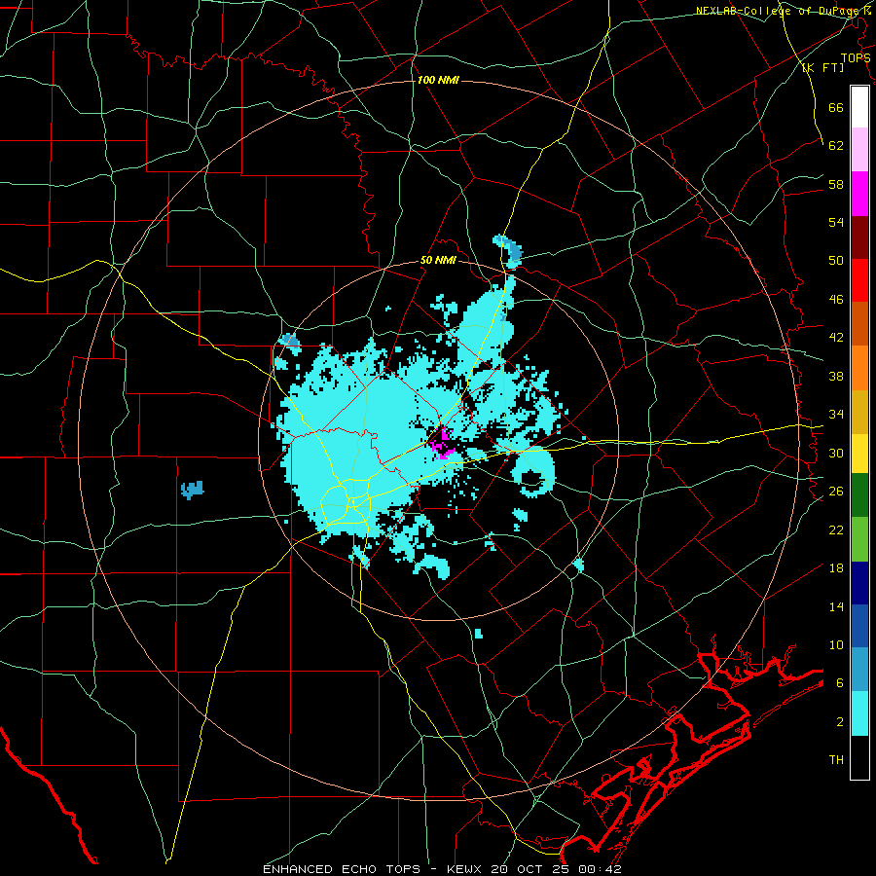Select the light green legend swatch

[x=859, y=539]
